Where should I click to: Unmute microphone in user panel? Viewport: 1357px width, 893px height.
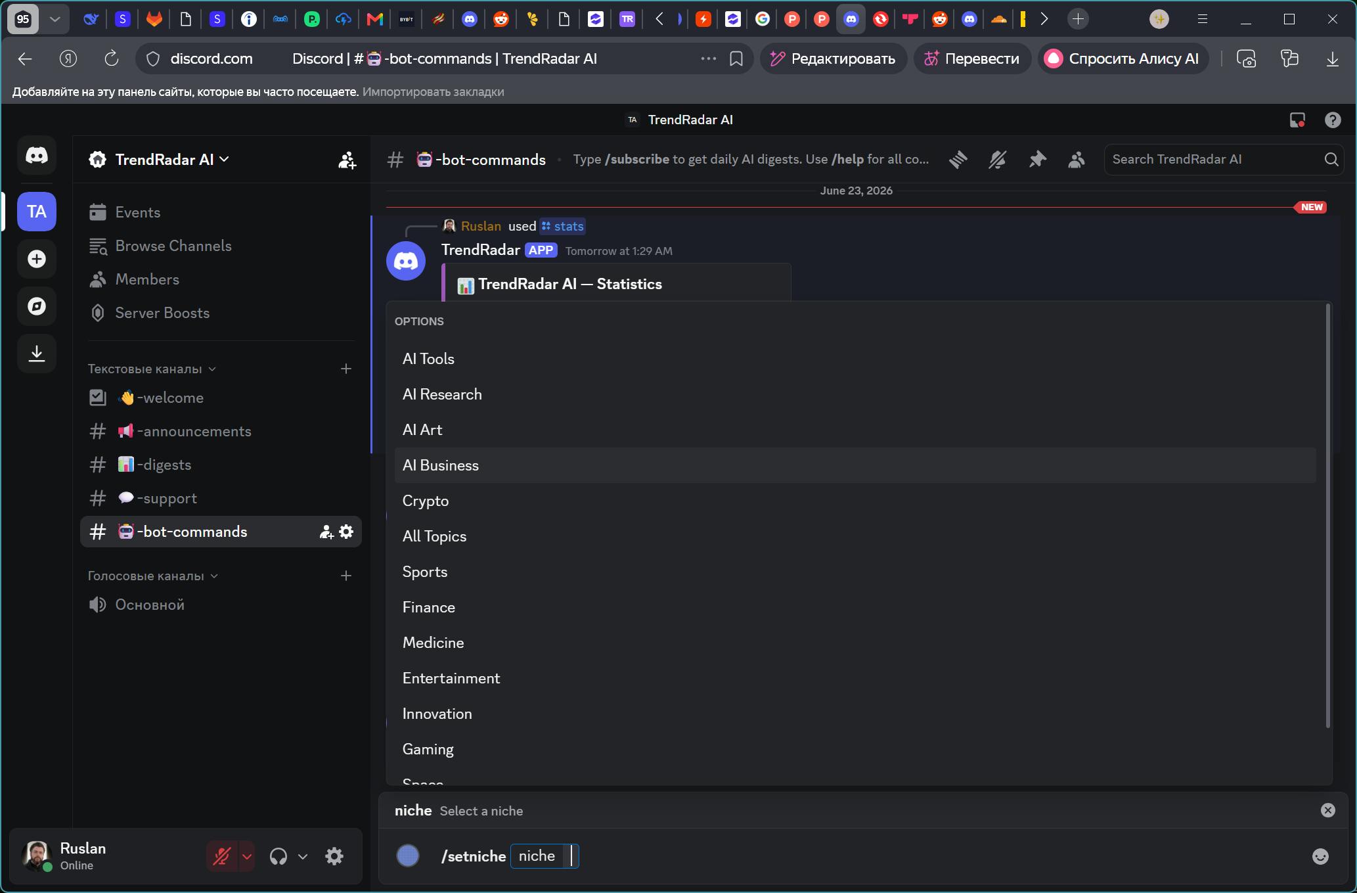point(222,856)
